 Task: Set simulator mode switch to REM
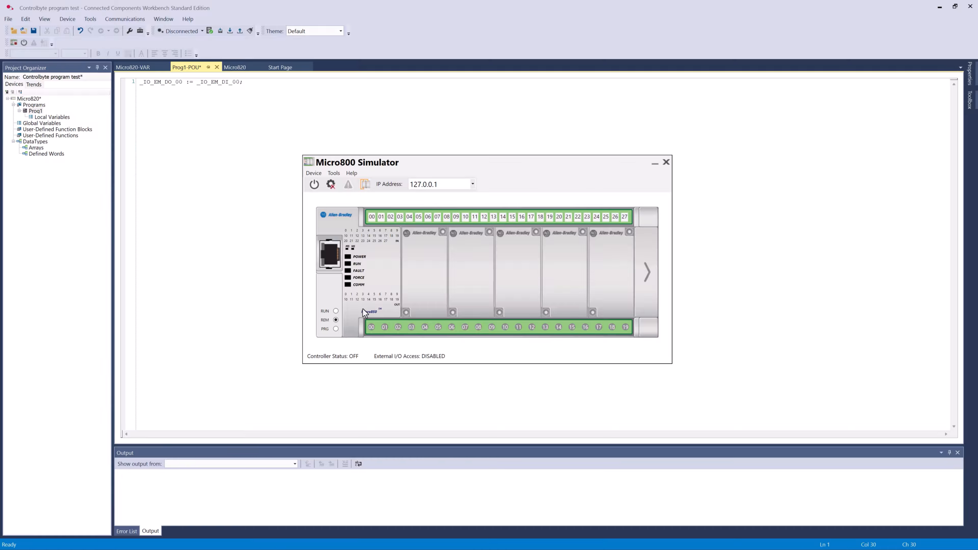[x=336, y=320]
